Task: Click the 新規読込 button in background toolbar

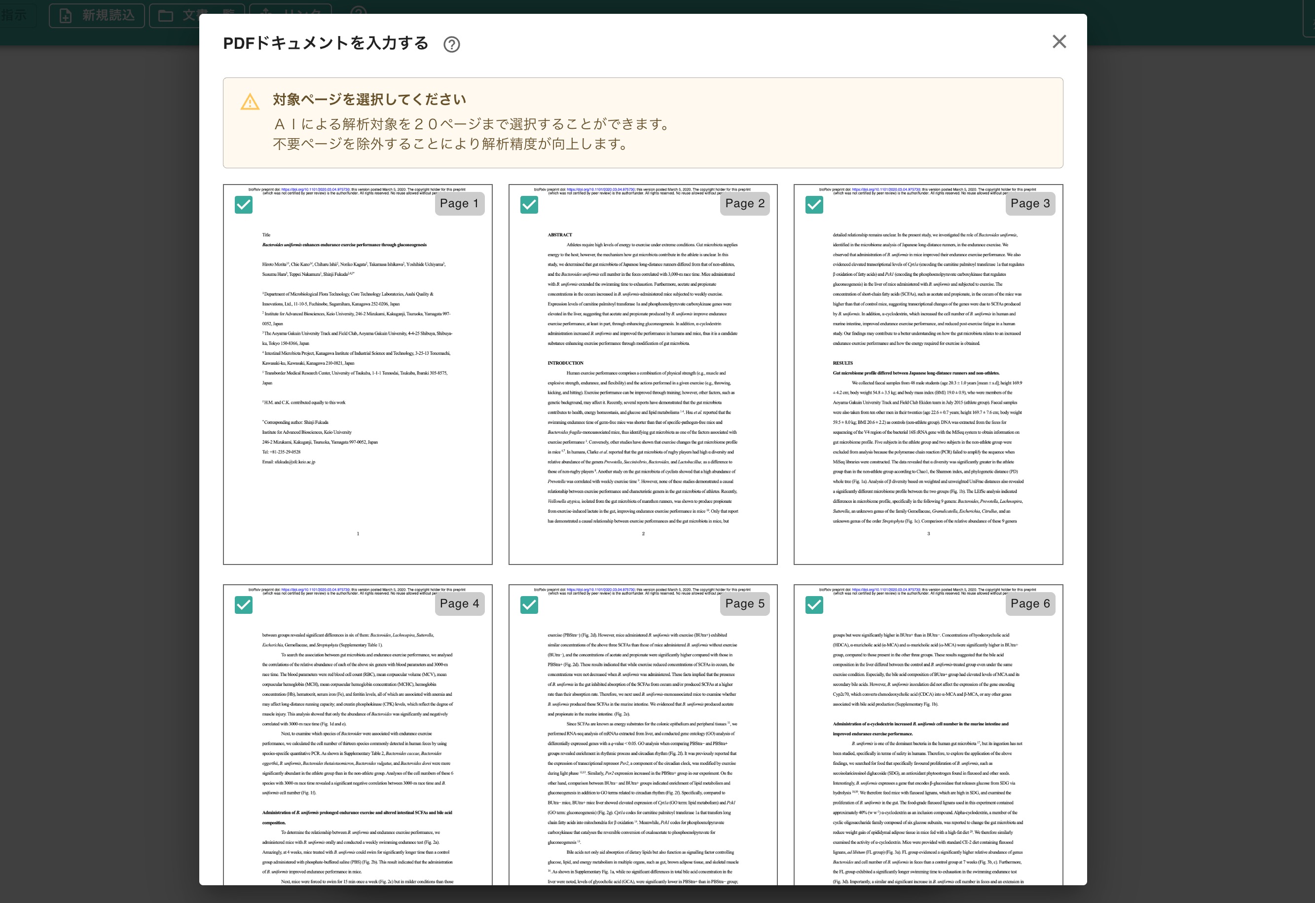Action: 97,15
